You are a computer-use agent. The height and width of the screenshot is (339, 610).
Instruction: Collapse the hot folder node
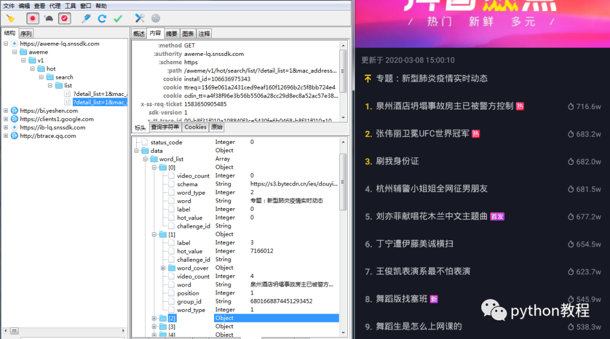(32, 69)
